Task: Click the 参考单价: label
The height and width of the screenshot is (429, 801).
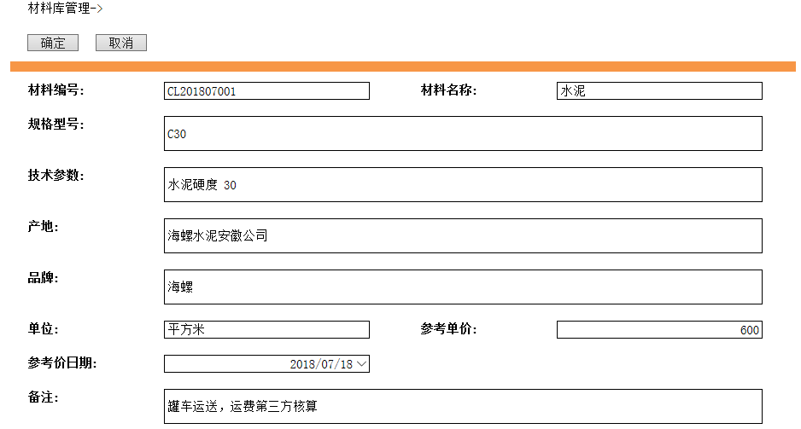Action: click(x=448, y=329)
